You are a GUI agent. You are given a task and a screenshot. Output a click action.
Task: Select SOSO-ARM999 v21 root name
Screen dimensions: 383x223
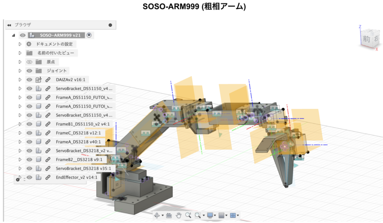pos(60,35)
